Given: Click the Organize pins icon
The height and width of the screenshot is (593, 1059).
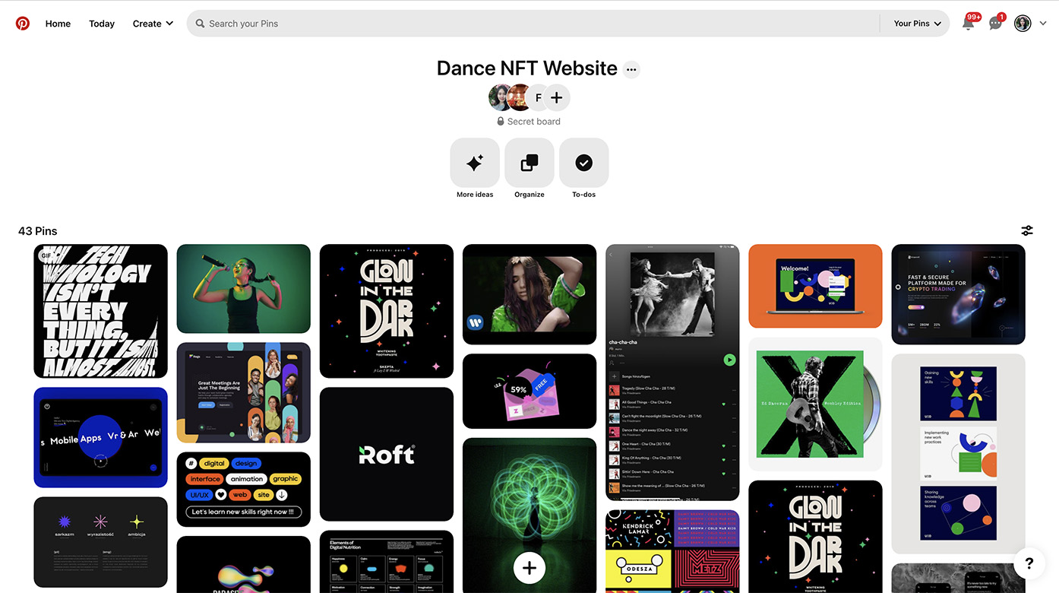Looking at the screenshot, I should pyautogui.click(x=529, y=163).
